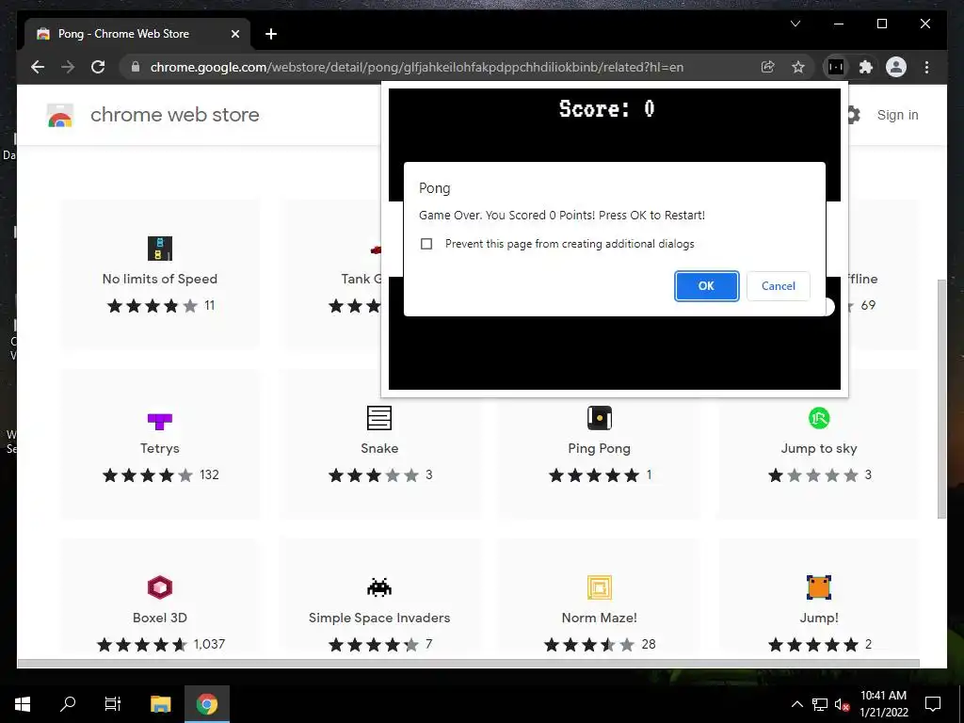Open the No limits of Speed icon
Viewport: 964px width, 723px height.
click(x=160, y=249)
